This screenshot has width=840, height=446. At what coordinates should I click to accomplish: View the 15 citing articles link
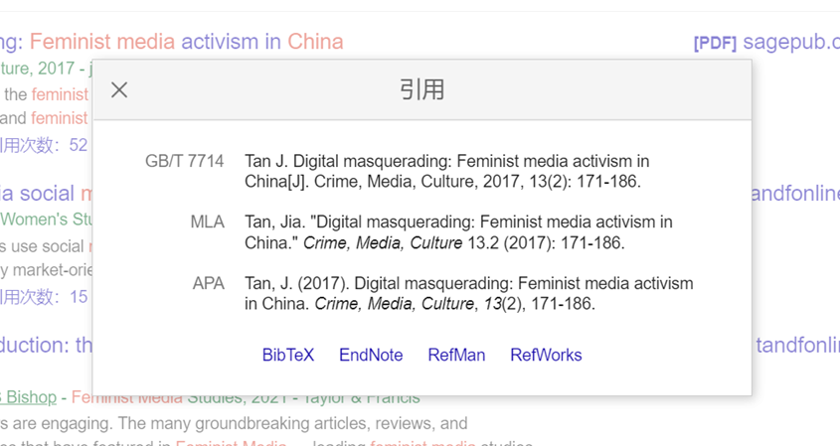(44, 297)
